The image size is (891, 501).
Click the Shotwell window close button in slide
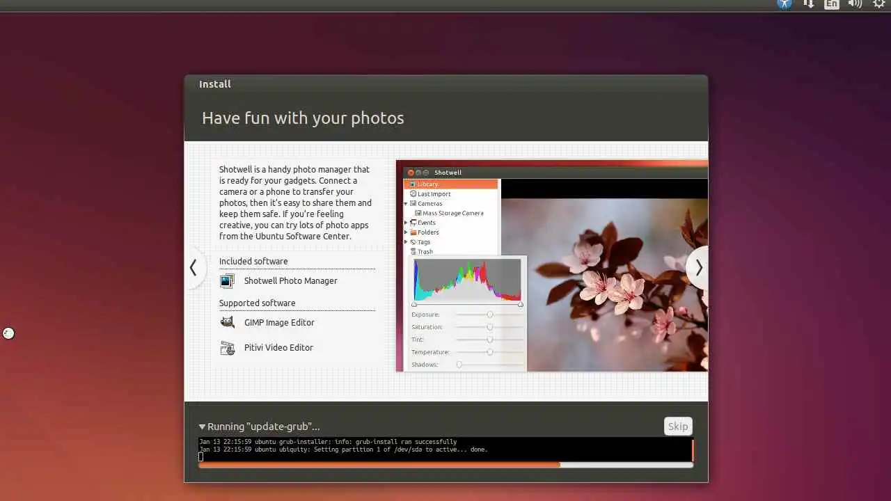point(411,173)
